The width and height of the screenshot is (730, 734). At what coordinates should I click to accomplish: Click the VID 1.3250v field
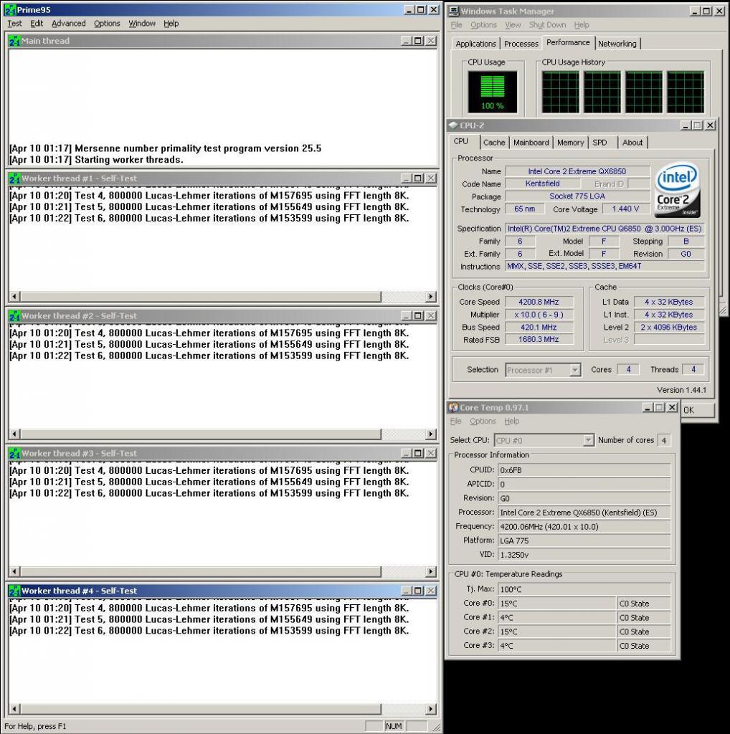pos(584,555)
